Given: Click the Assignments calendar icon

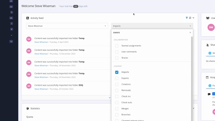Looking at the screenshot, I should pos(207,77).
